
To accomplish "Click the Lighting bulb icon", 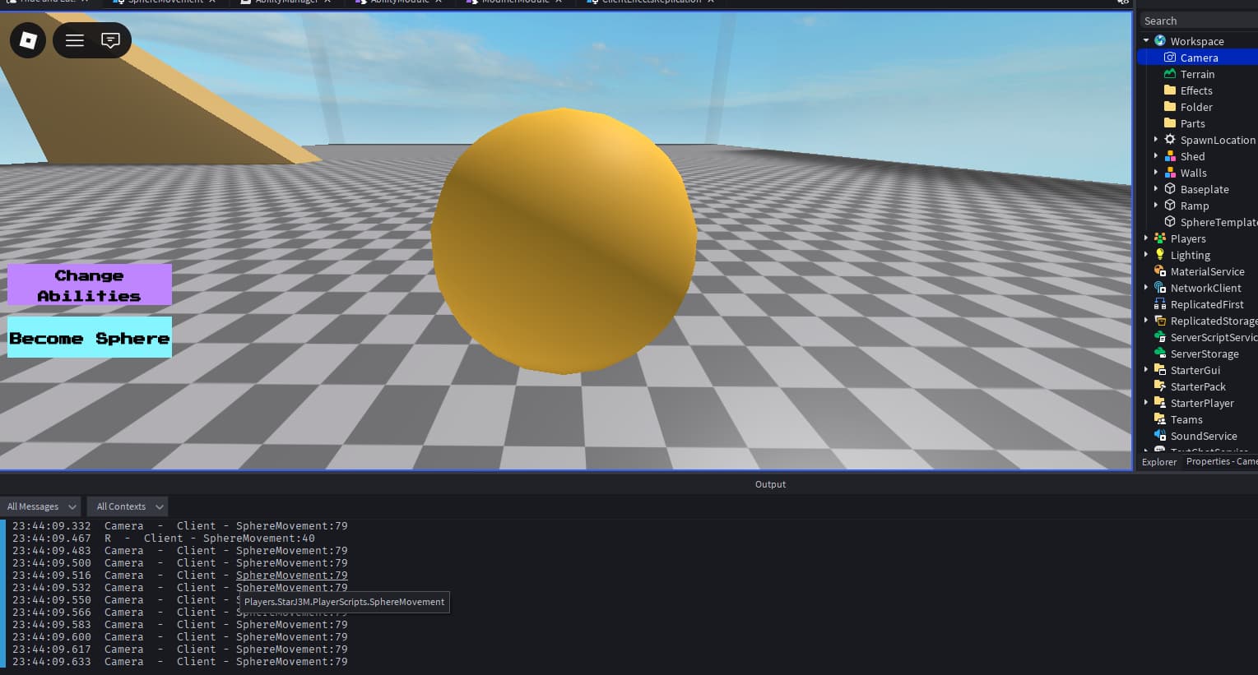I will (x=1160, y=255).
